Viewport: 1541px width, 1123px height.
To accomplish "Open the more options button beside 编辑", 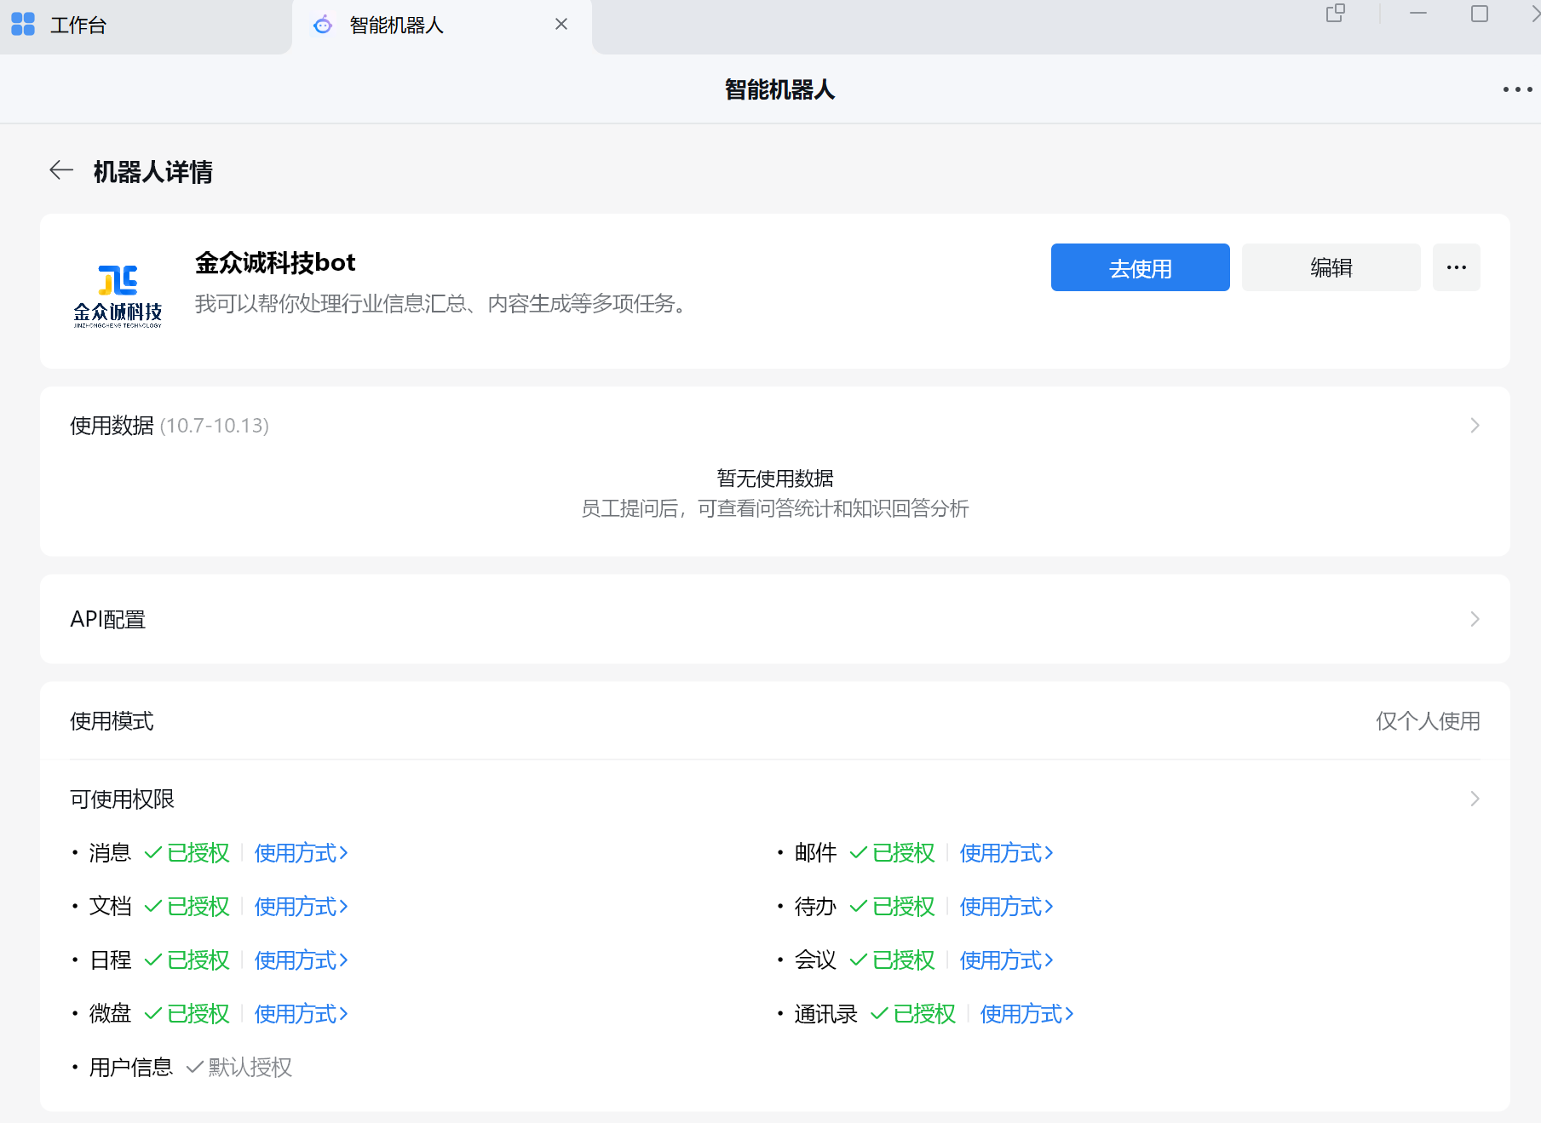I will [x=1456, y=267].
